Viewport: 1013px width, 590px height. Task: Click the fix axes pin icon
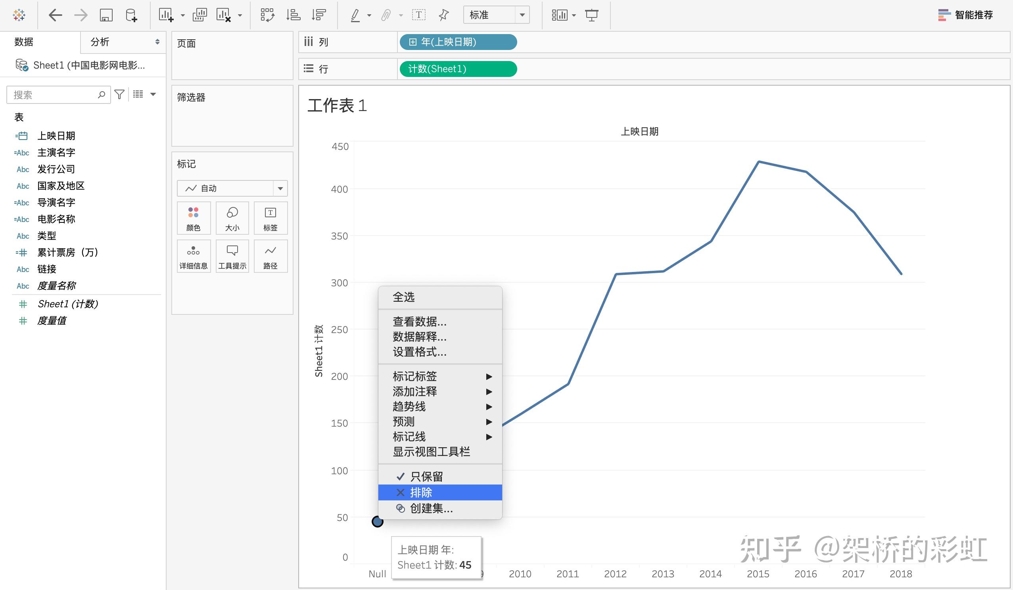pos(443,15)
